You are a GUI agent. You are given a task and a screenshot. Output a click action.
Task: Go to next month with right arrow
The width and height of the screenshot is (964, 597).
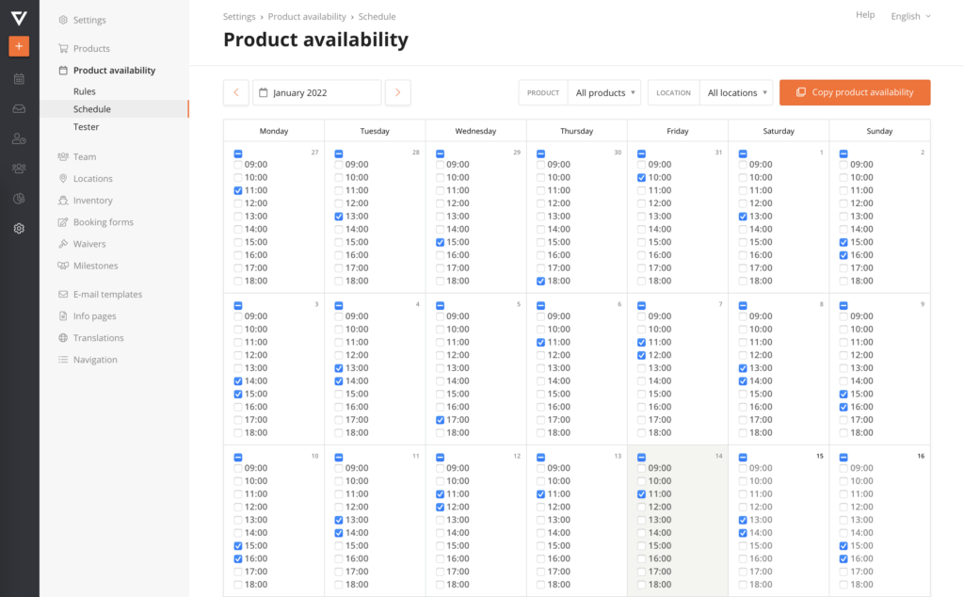[x=398, y=92]
